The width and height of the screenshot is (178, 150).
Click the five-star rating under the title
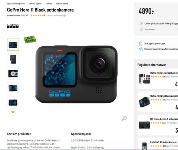(36, 16)
